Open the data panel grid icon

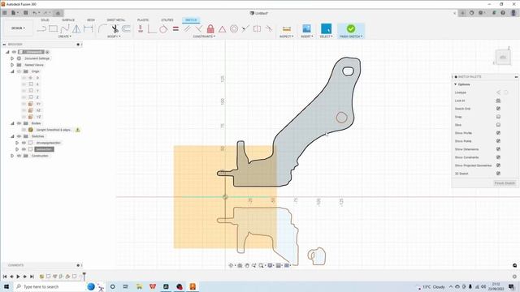pyautogui.click(x=5, y=13)
